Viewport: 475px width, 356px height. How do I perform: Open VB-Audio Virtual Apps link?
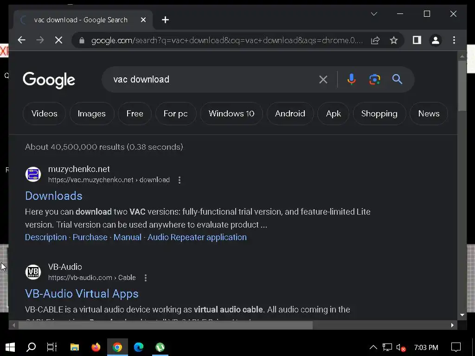(82, 293)
